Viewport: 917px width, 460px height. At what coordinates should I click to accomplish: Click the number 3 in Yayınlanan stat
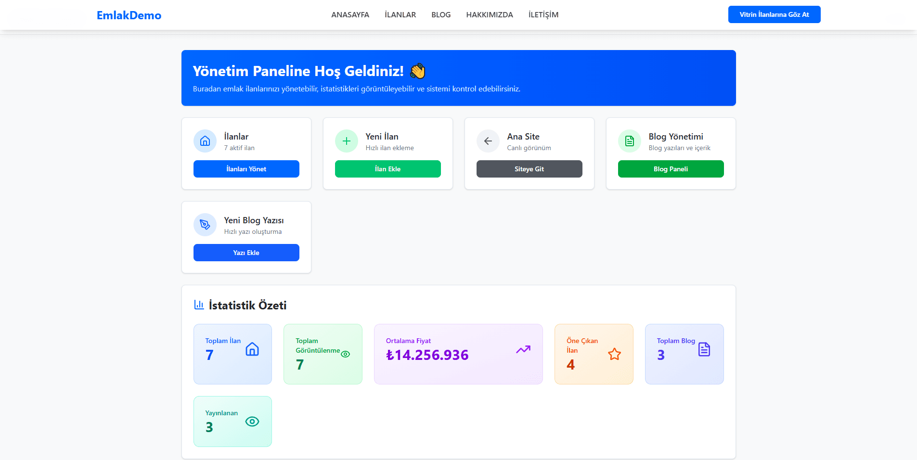click(209, 427)
